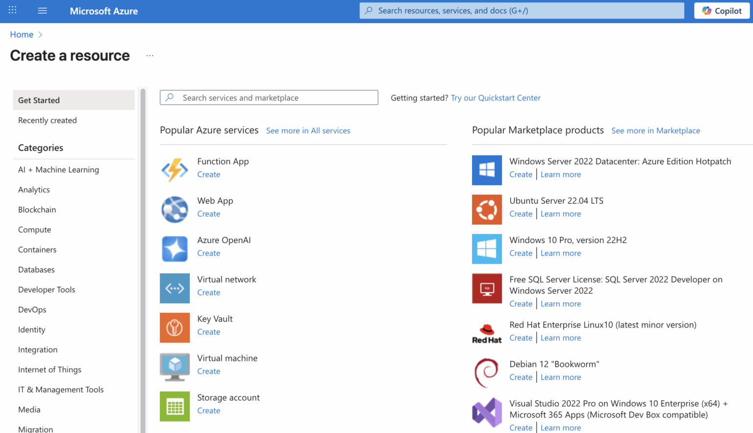Screen dimensions: 753x433
Task: Click the Visual Studio 2022 logo
Action: click(x=487, y=412)
